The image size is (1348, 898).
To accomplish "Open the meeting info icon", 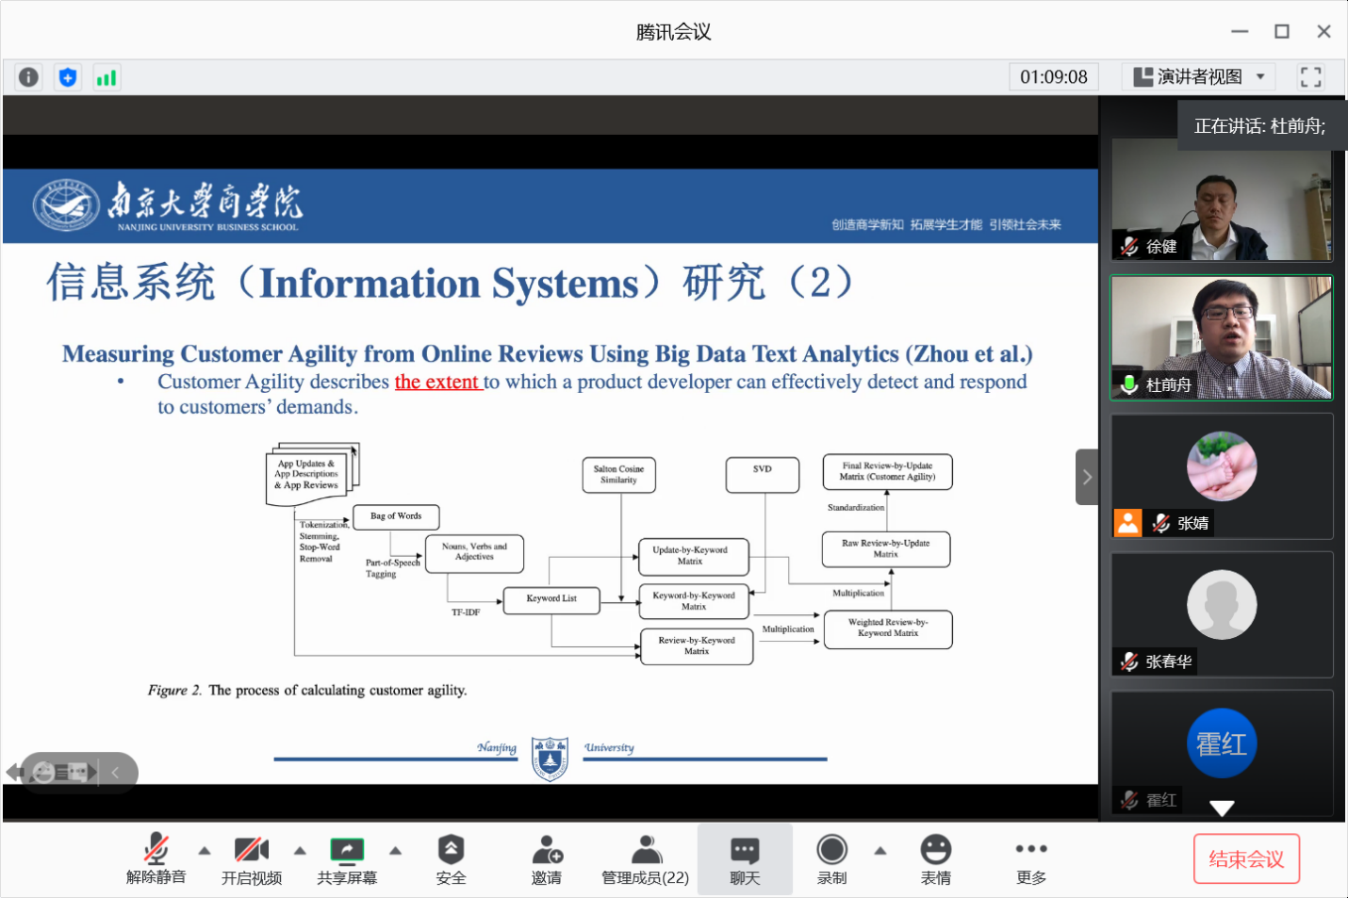I will 28,77.
